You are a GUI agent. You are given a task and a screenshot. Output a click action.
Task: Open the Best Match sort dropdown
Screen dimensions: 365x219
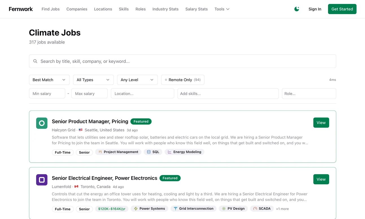49,80
